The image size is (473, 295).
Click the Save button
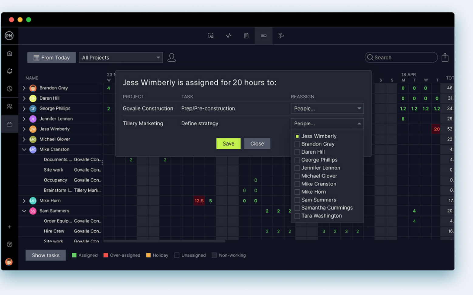pos(228,143)
